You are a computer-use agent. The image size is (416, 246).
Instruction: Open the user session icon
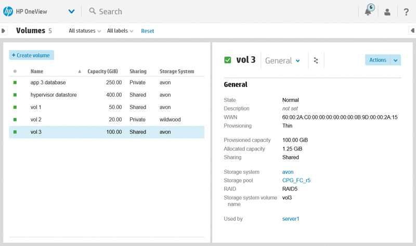tap(387, 12)
